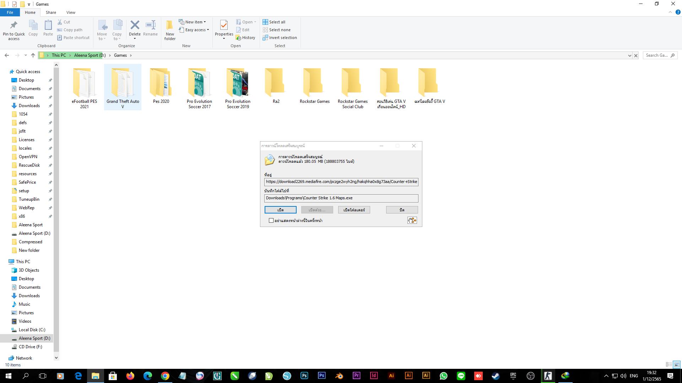Click the Open folder button in dialog
The height and width of the screenshot is (383, 682).
(354, 210)
